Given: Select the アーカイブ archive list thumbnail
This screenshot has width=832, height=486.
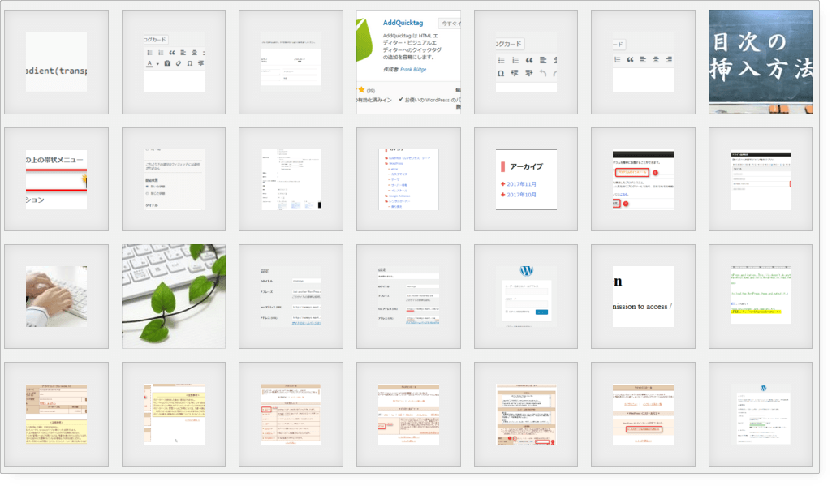Looking at the screenshot, I should pos(526,179).
